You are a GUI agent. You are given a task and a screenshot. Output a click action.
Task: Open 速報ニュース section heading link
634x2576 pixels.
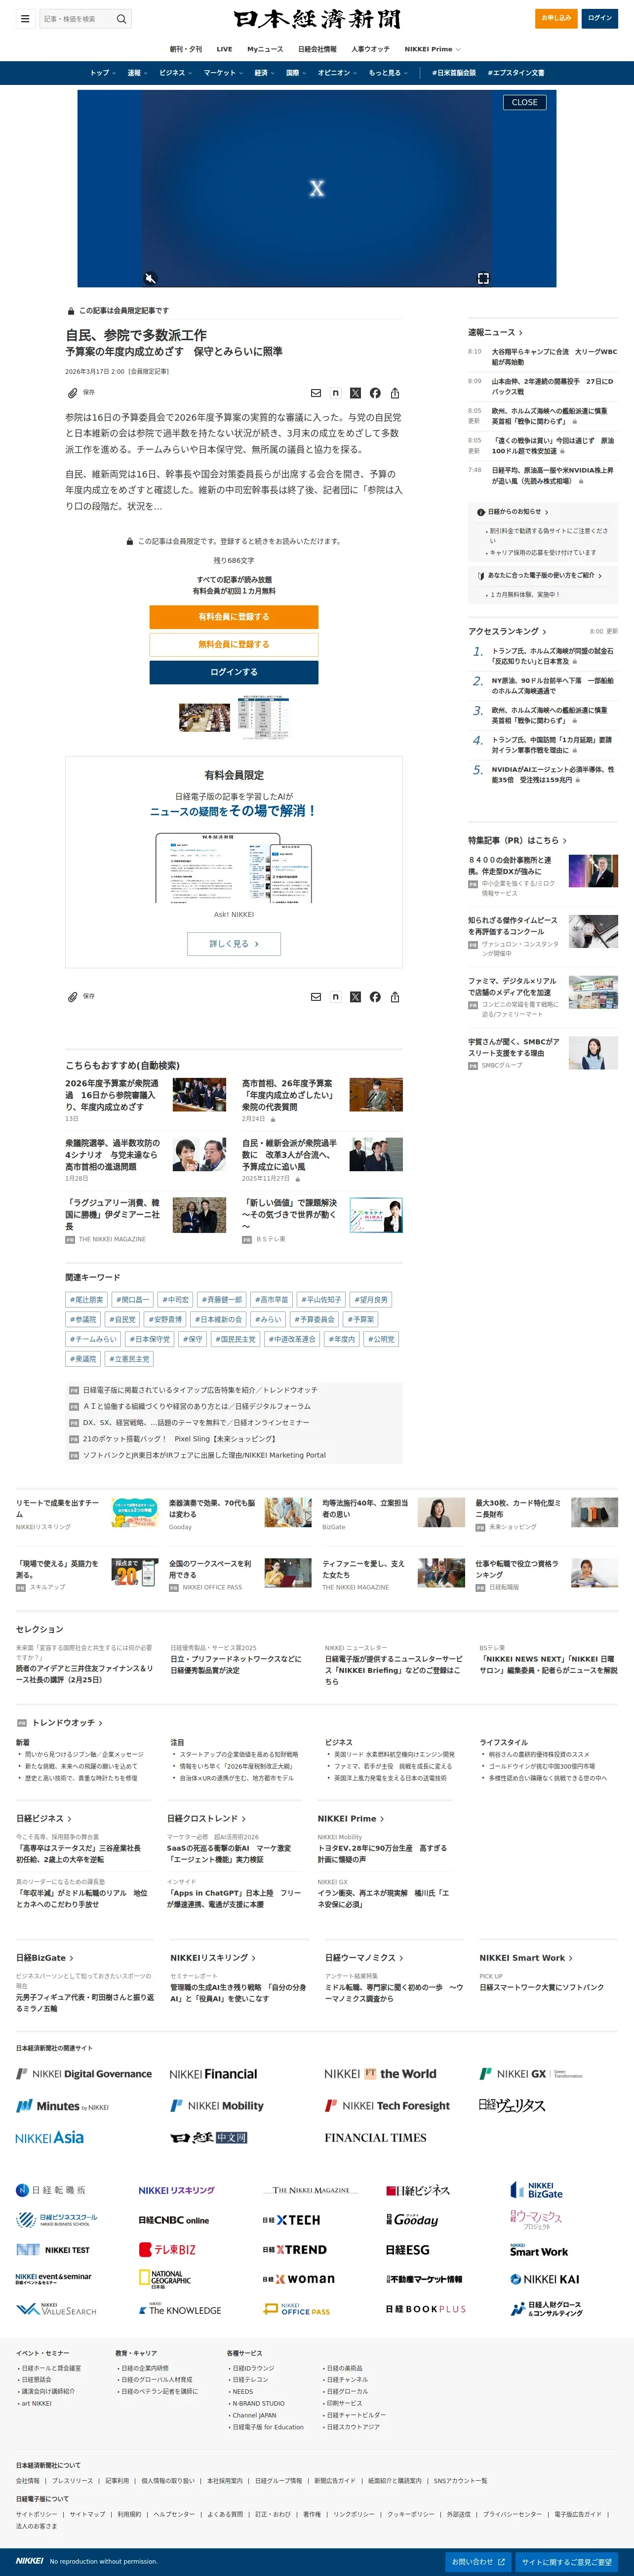[495, 332]
